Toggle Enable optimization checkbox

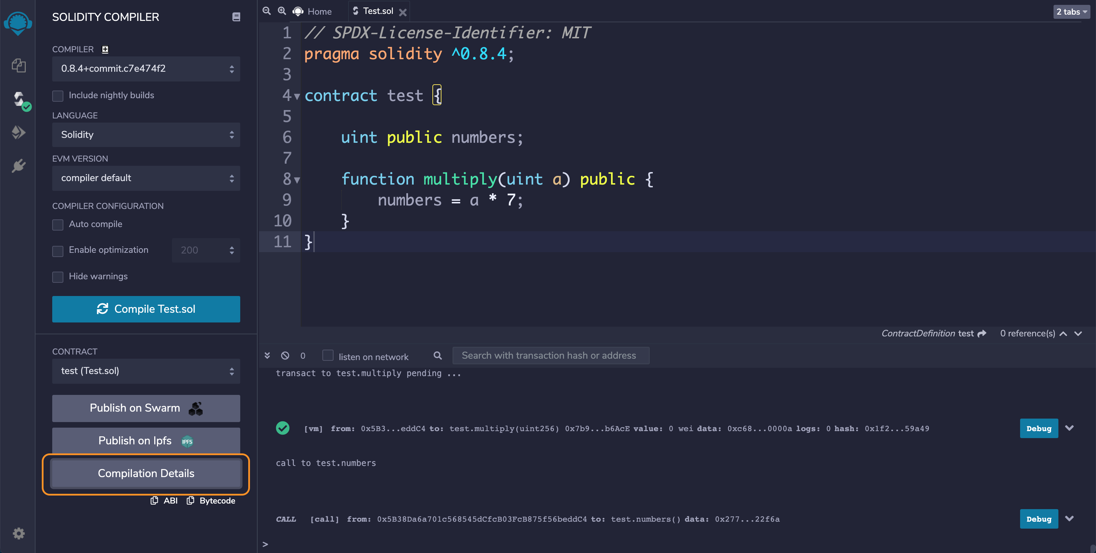pyautogui.click(x=58, y=250)
